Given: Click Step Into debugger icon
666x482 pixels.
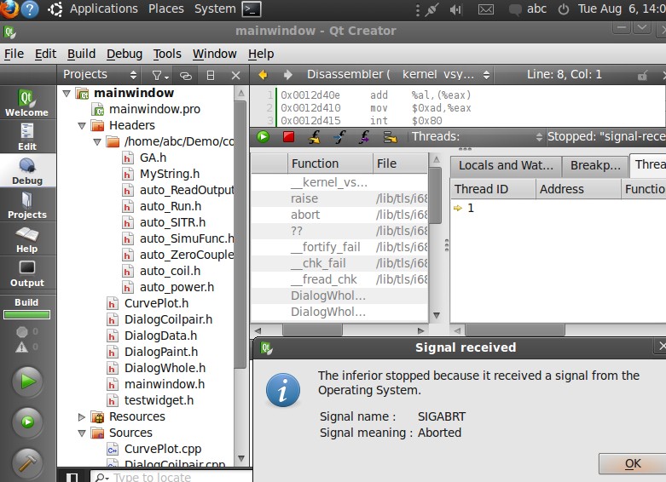Looking at the screenshot, I should [339, 136].
